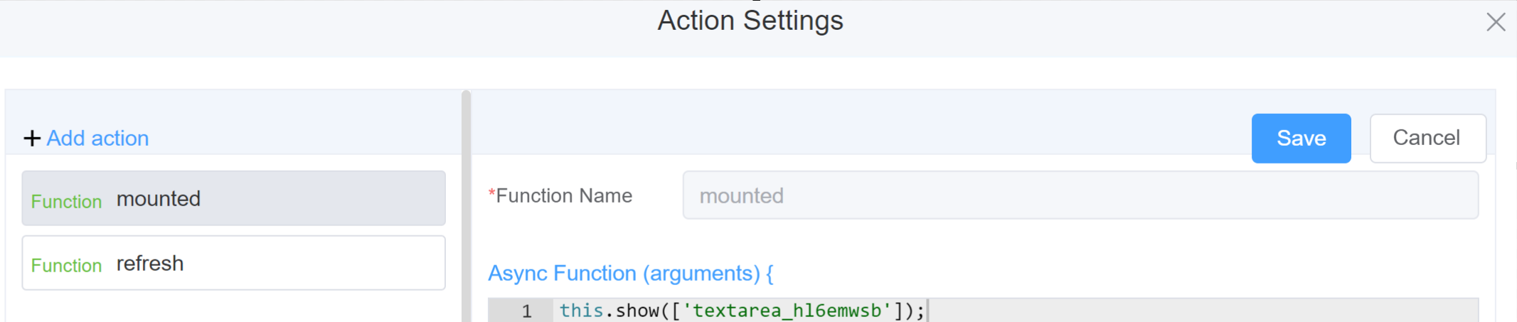Click the show method in code line

[637, 311]
